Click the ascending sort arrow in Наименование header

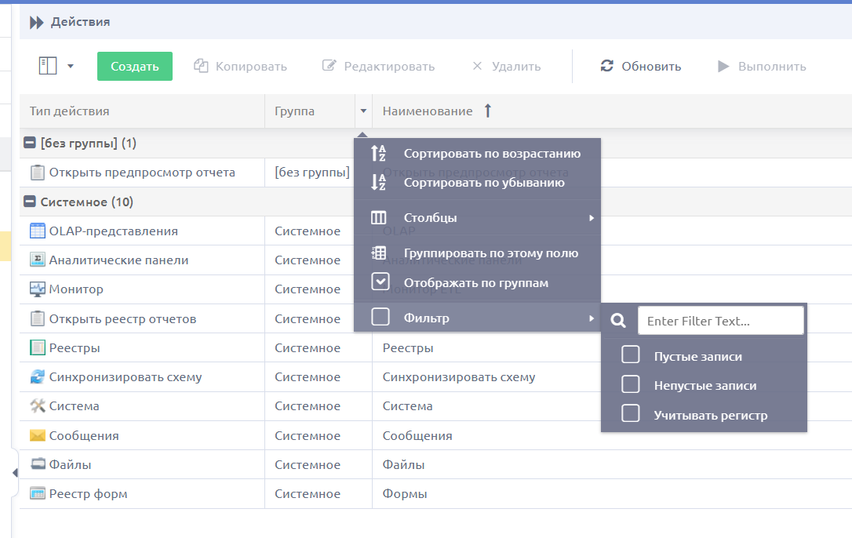488,111
